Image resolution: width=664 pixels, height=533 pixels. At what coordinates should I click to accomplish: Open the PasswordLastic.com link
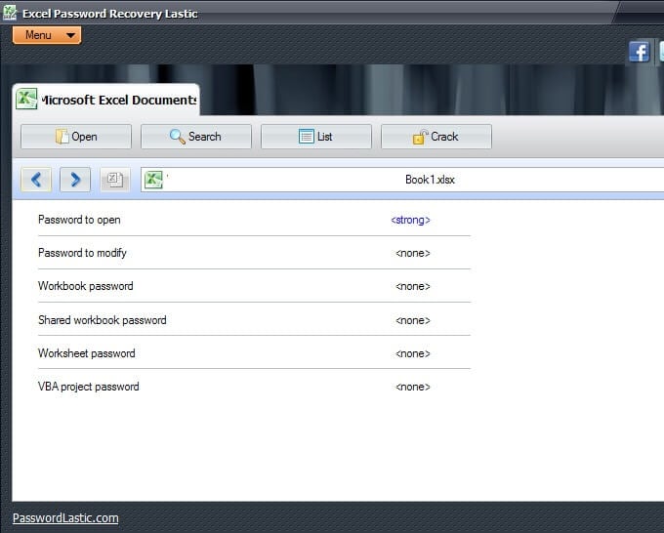pos(65,517)
